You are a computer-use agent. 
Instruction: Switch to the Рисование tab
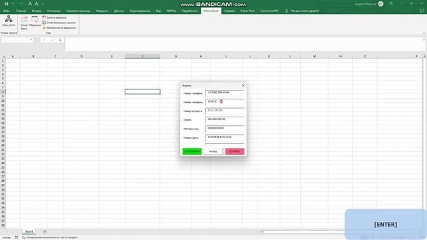click(53, 11)
